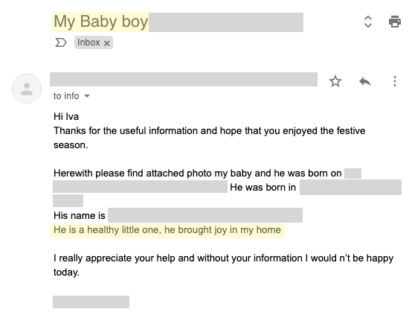
Task: Reply using the curved arrow icon
Action: (365, 81)
